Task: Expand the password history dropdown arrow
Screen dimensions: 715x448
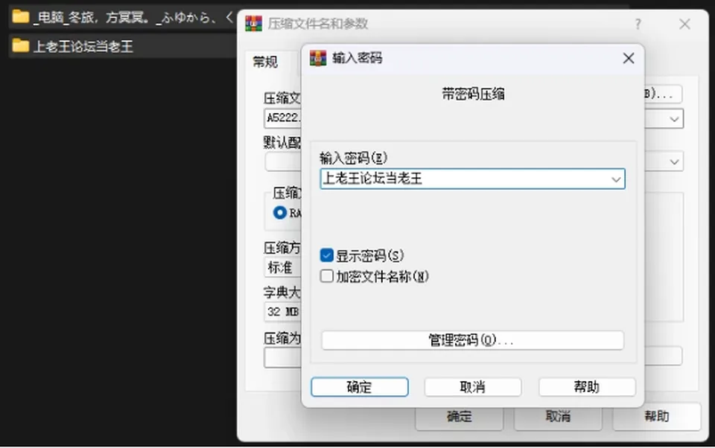Action: click(x=616, y=179)
